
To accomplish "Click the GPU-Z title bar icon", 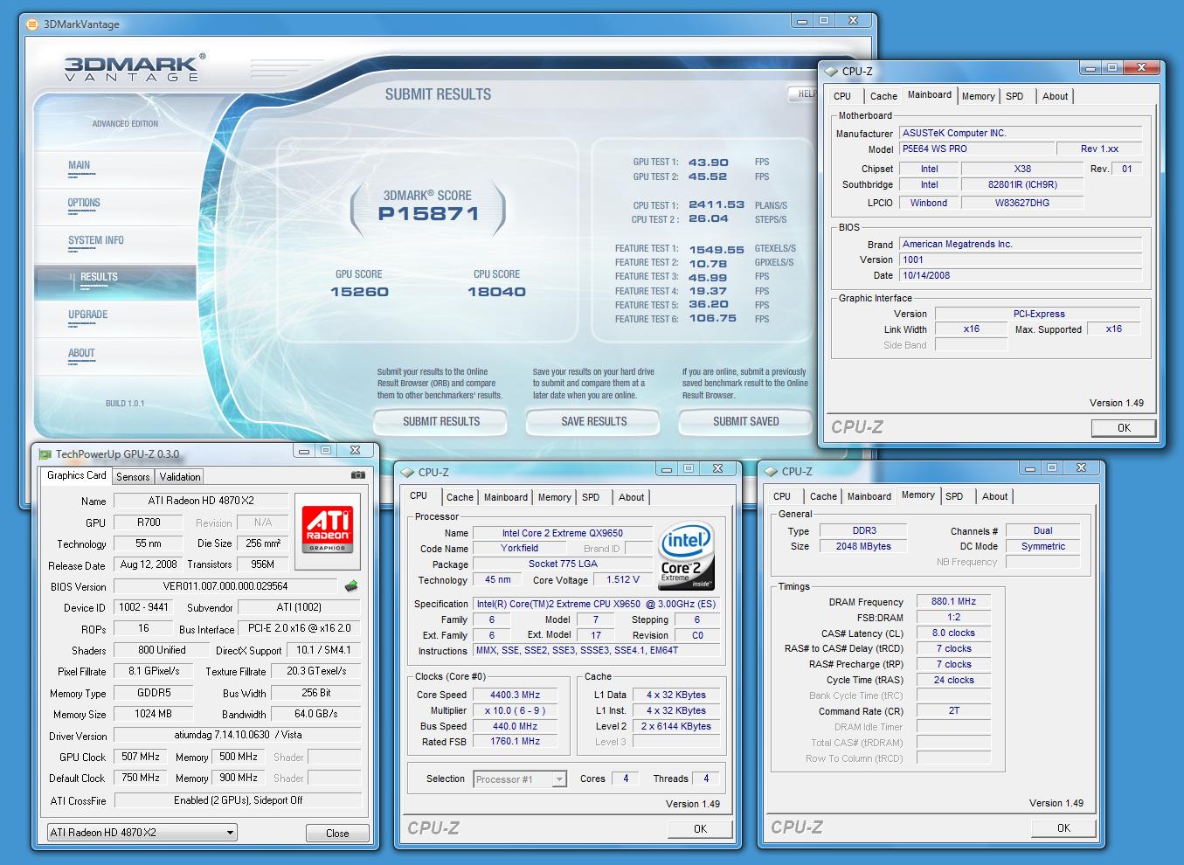I will pos(45,453).
